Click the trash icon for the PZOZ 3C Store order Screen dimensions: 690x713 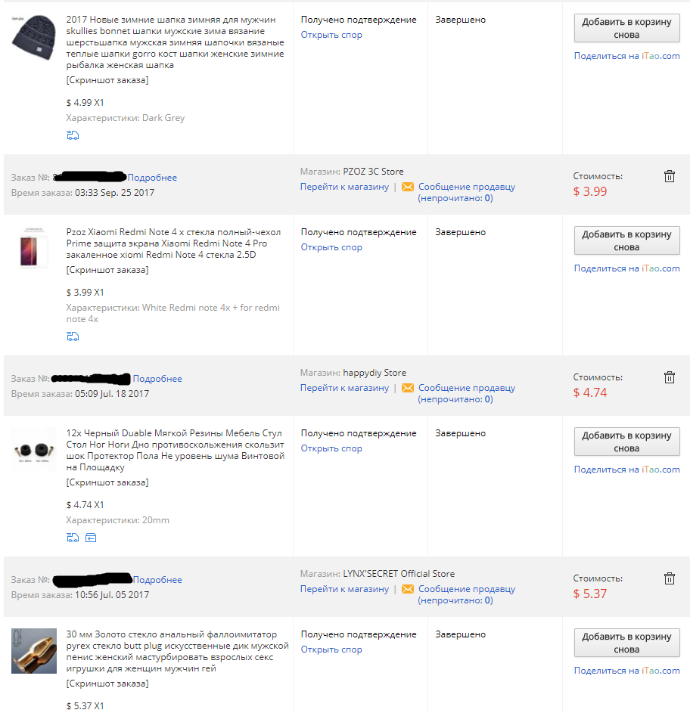tap(669, 176)
